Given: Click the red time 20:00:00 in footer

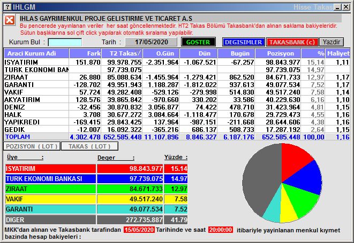Looking at the screenshot, I should tap(220, 230).
